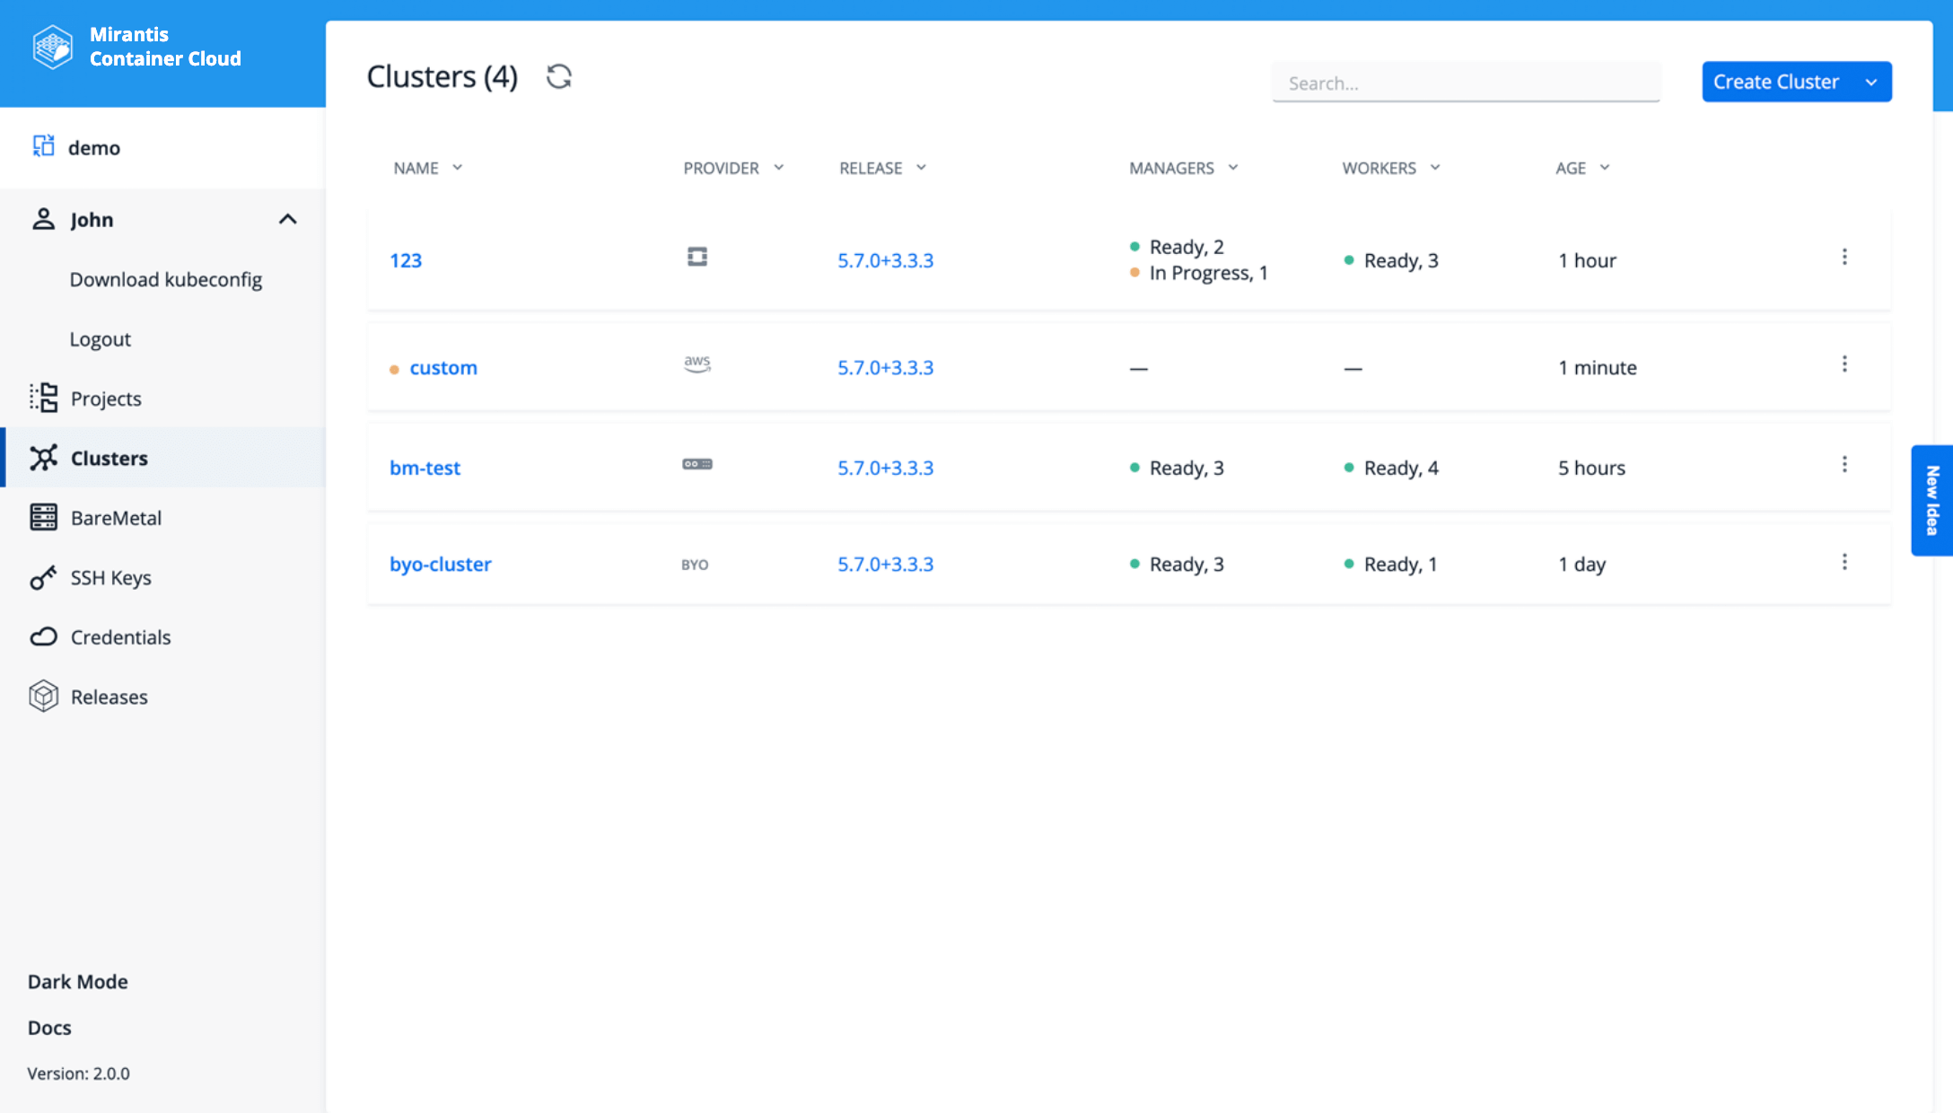This screenshot has height=1113, width=1953.
Task: Sort by the NAME column chevron
Action: [458, 168]
